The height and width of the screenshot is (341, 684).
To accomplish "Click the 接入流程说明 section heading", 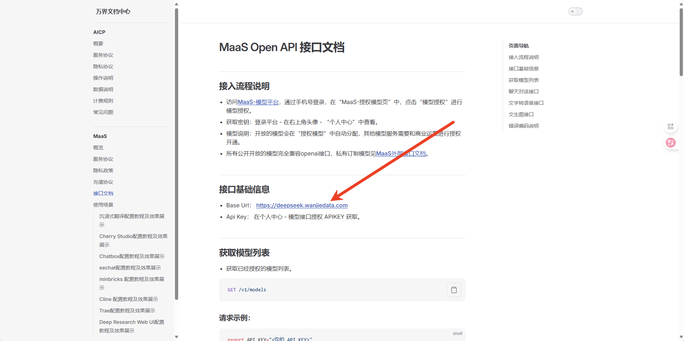I will click(x=244, y=86).
